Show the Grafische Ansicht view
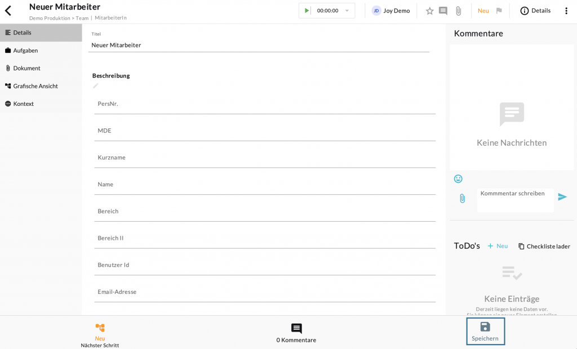The height and width of the screenshot is (349, 577). (35, 86)
